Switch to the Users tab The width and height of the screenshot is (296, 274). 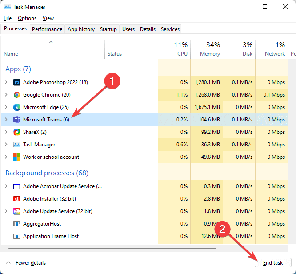pyautogui.click(x=128, y=29)
